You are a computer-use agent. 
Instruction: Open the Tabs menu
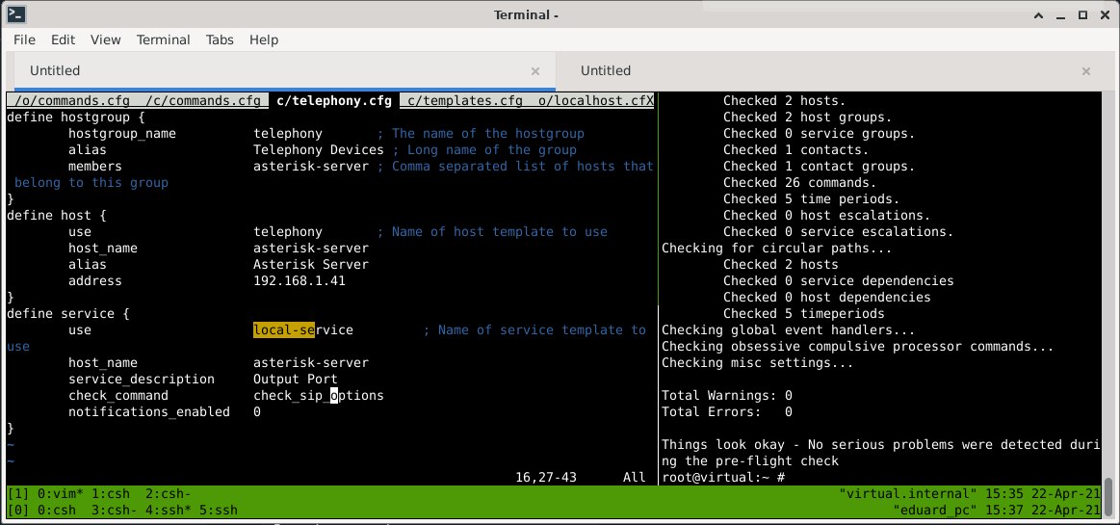pyautogui.click(x=220, y=40)
